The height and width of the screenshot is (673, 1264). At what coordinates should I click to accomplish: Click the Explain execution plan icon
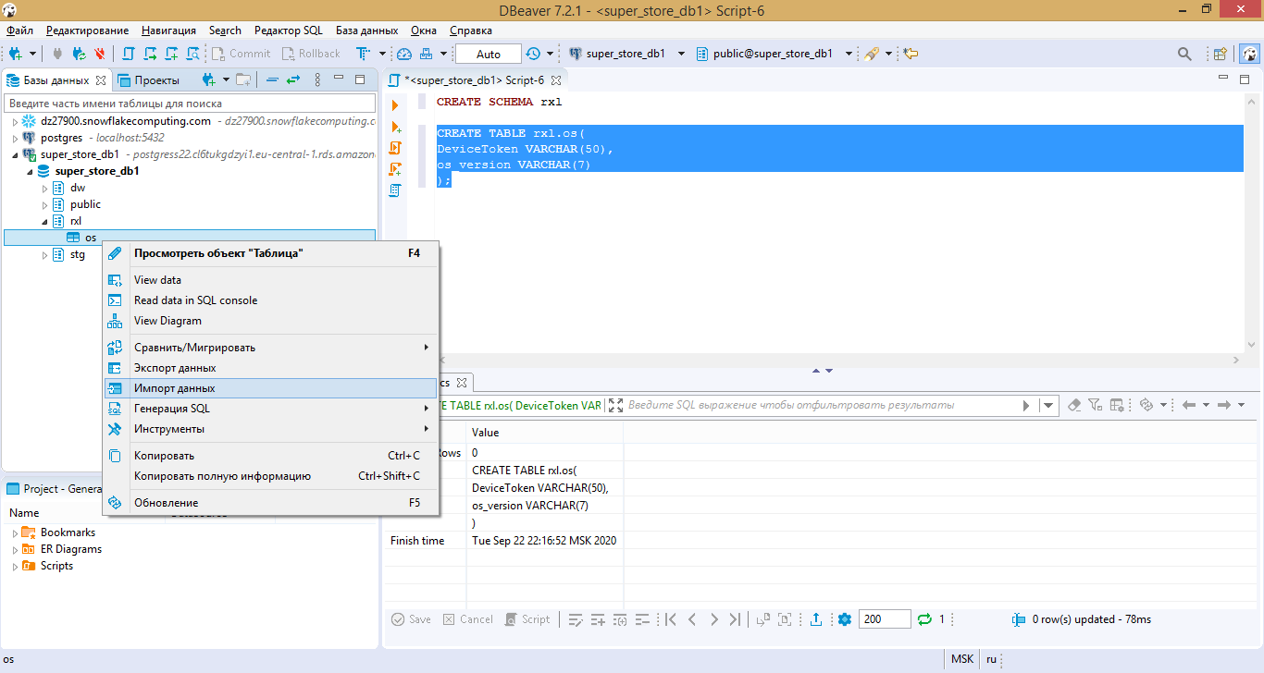pos(395,169)
